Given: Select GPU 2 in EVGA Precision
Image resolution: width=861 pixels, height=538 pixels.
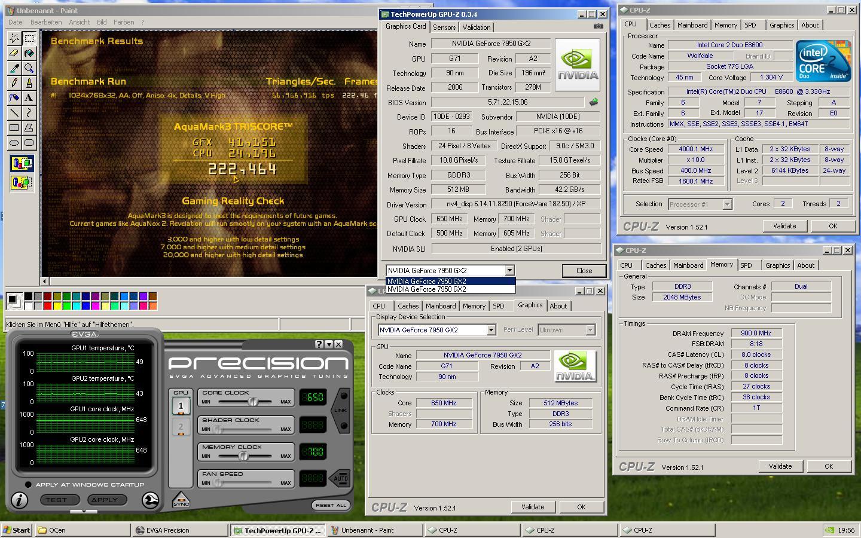Looking at the screenshot, I should coord(181,427).
